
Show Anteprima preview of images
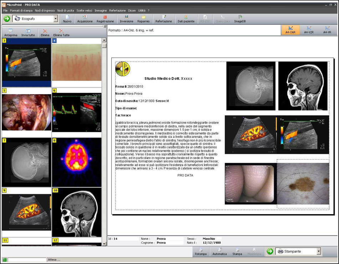point(11,33)
